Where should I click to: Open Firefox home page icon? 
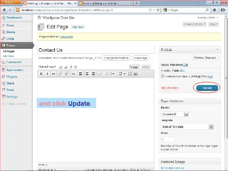[214, 10]
